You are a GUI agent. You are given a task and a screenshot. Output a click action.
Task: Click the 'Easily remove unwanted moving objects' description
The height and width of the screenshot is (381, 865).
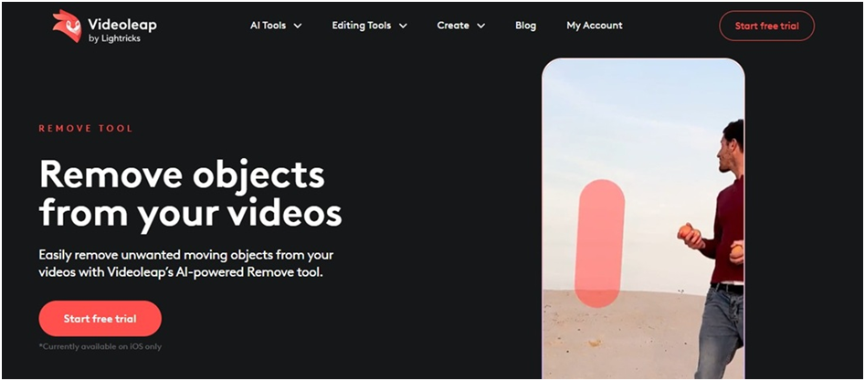tap(186, 264)
